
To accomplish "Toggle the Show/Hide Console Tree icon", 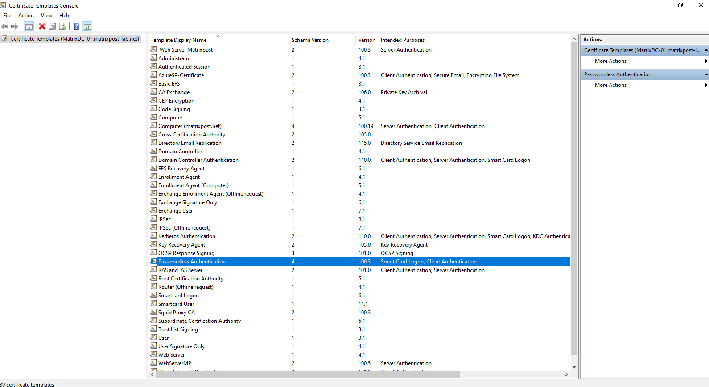I will click(x=29, y=26).
